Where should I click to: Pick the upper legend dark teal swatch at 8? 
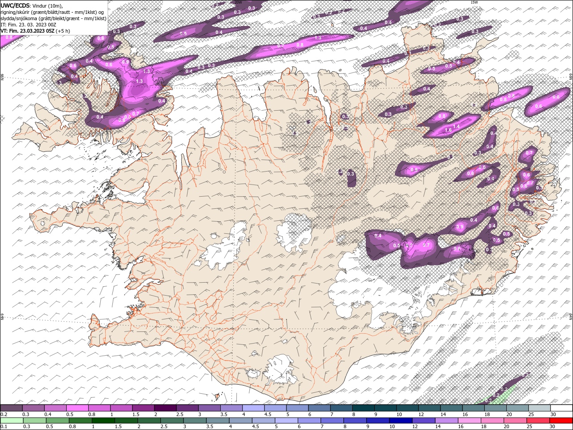363,408
